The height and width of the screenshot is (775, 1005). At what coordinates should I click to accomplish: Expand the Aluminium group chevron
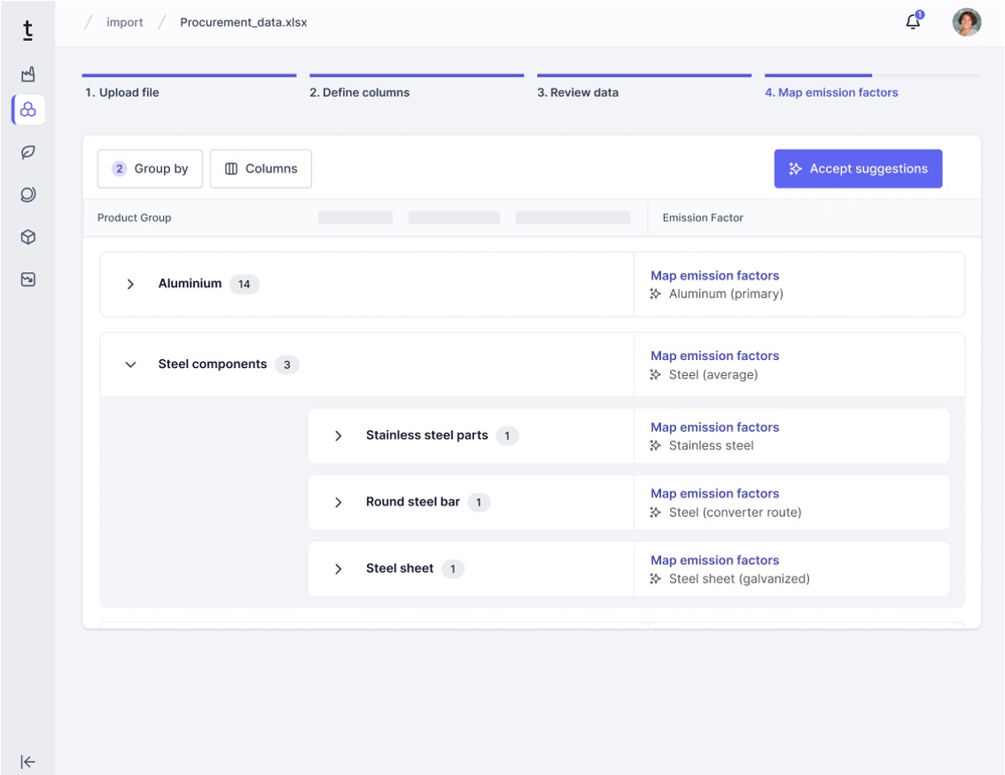(130, 284)
